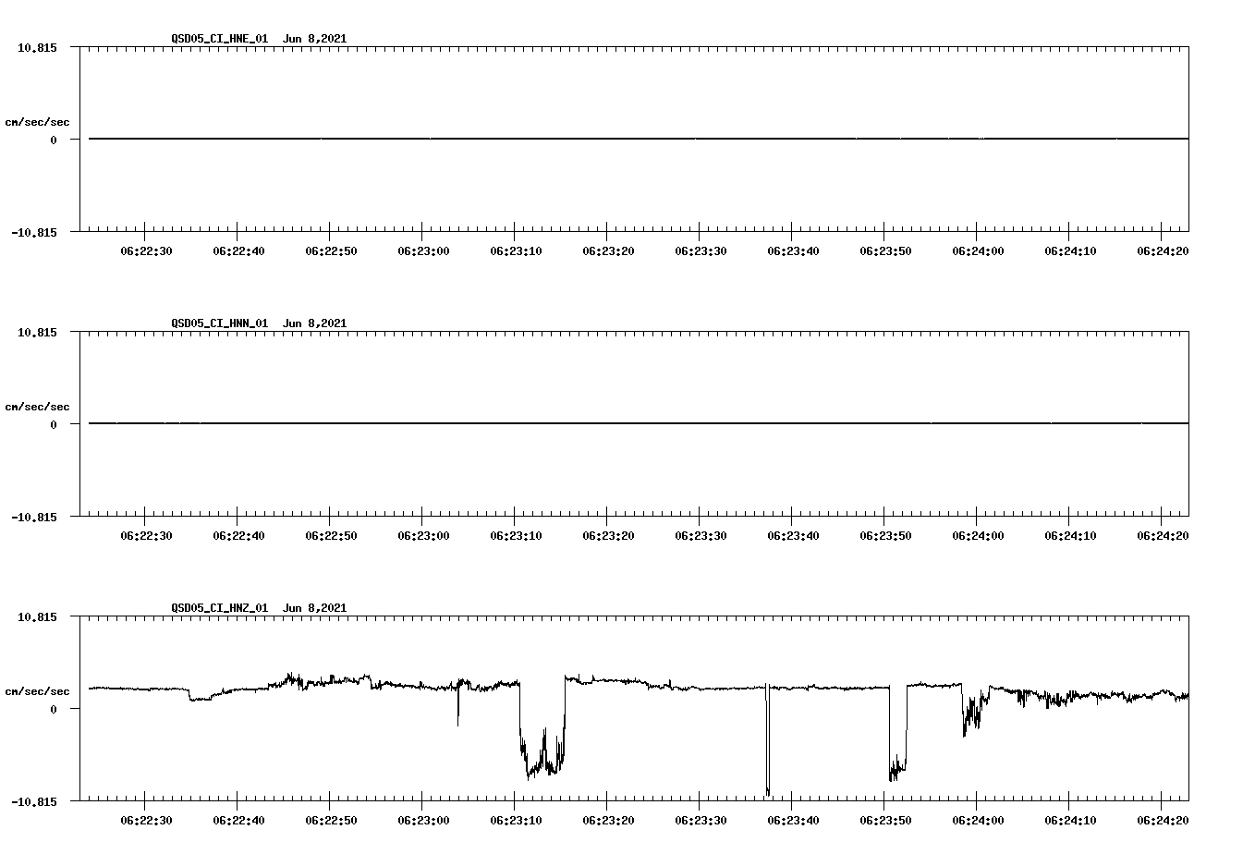Select 06:23:20 time label under HNN plot
Viewport: 1255px width, 854px height.
(x=608, y=536)
